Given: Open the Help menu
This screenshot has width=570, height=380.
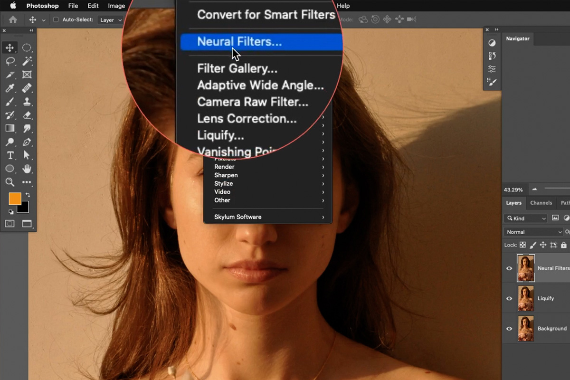Looking at the screenshot, I should (343, 6).
